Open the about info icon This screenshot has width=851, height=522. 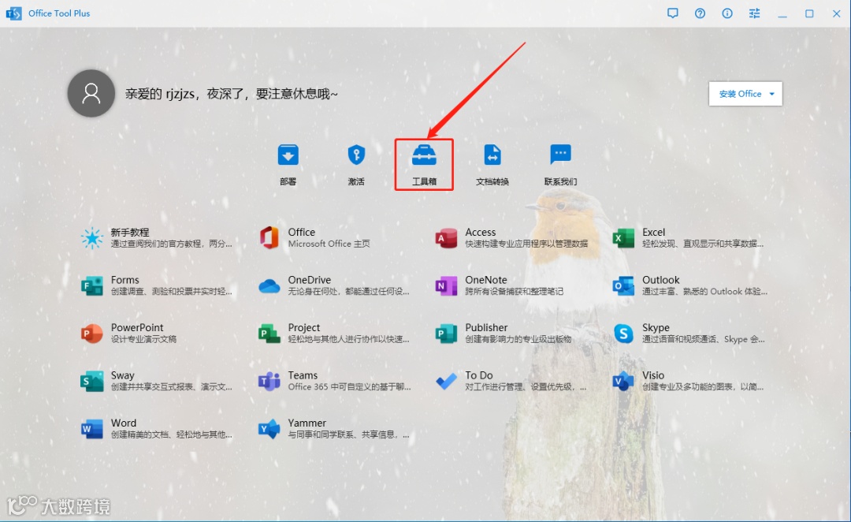[x=727, y=13]
